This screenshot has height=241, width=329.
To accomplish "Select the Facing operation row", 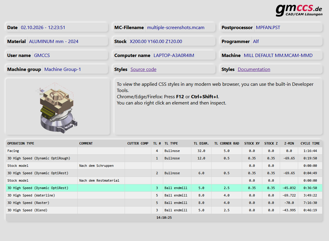I will (164, 151).
